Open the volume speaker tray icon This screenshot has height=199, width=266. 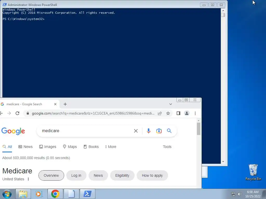tap(240, 194)
